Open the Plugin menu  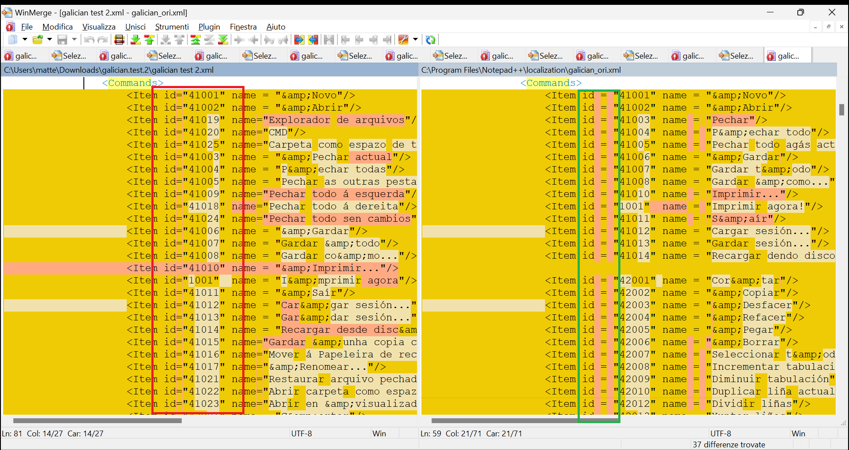click(x=209, y=27)
